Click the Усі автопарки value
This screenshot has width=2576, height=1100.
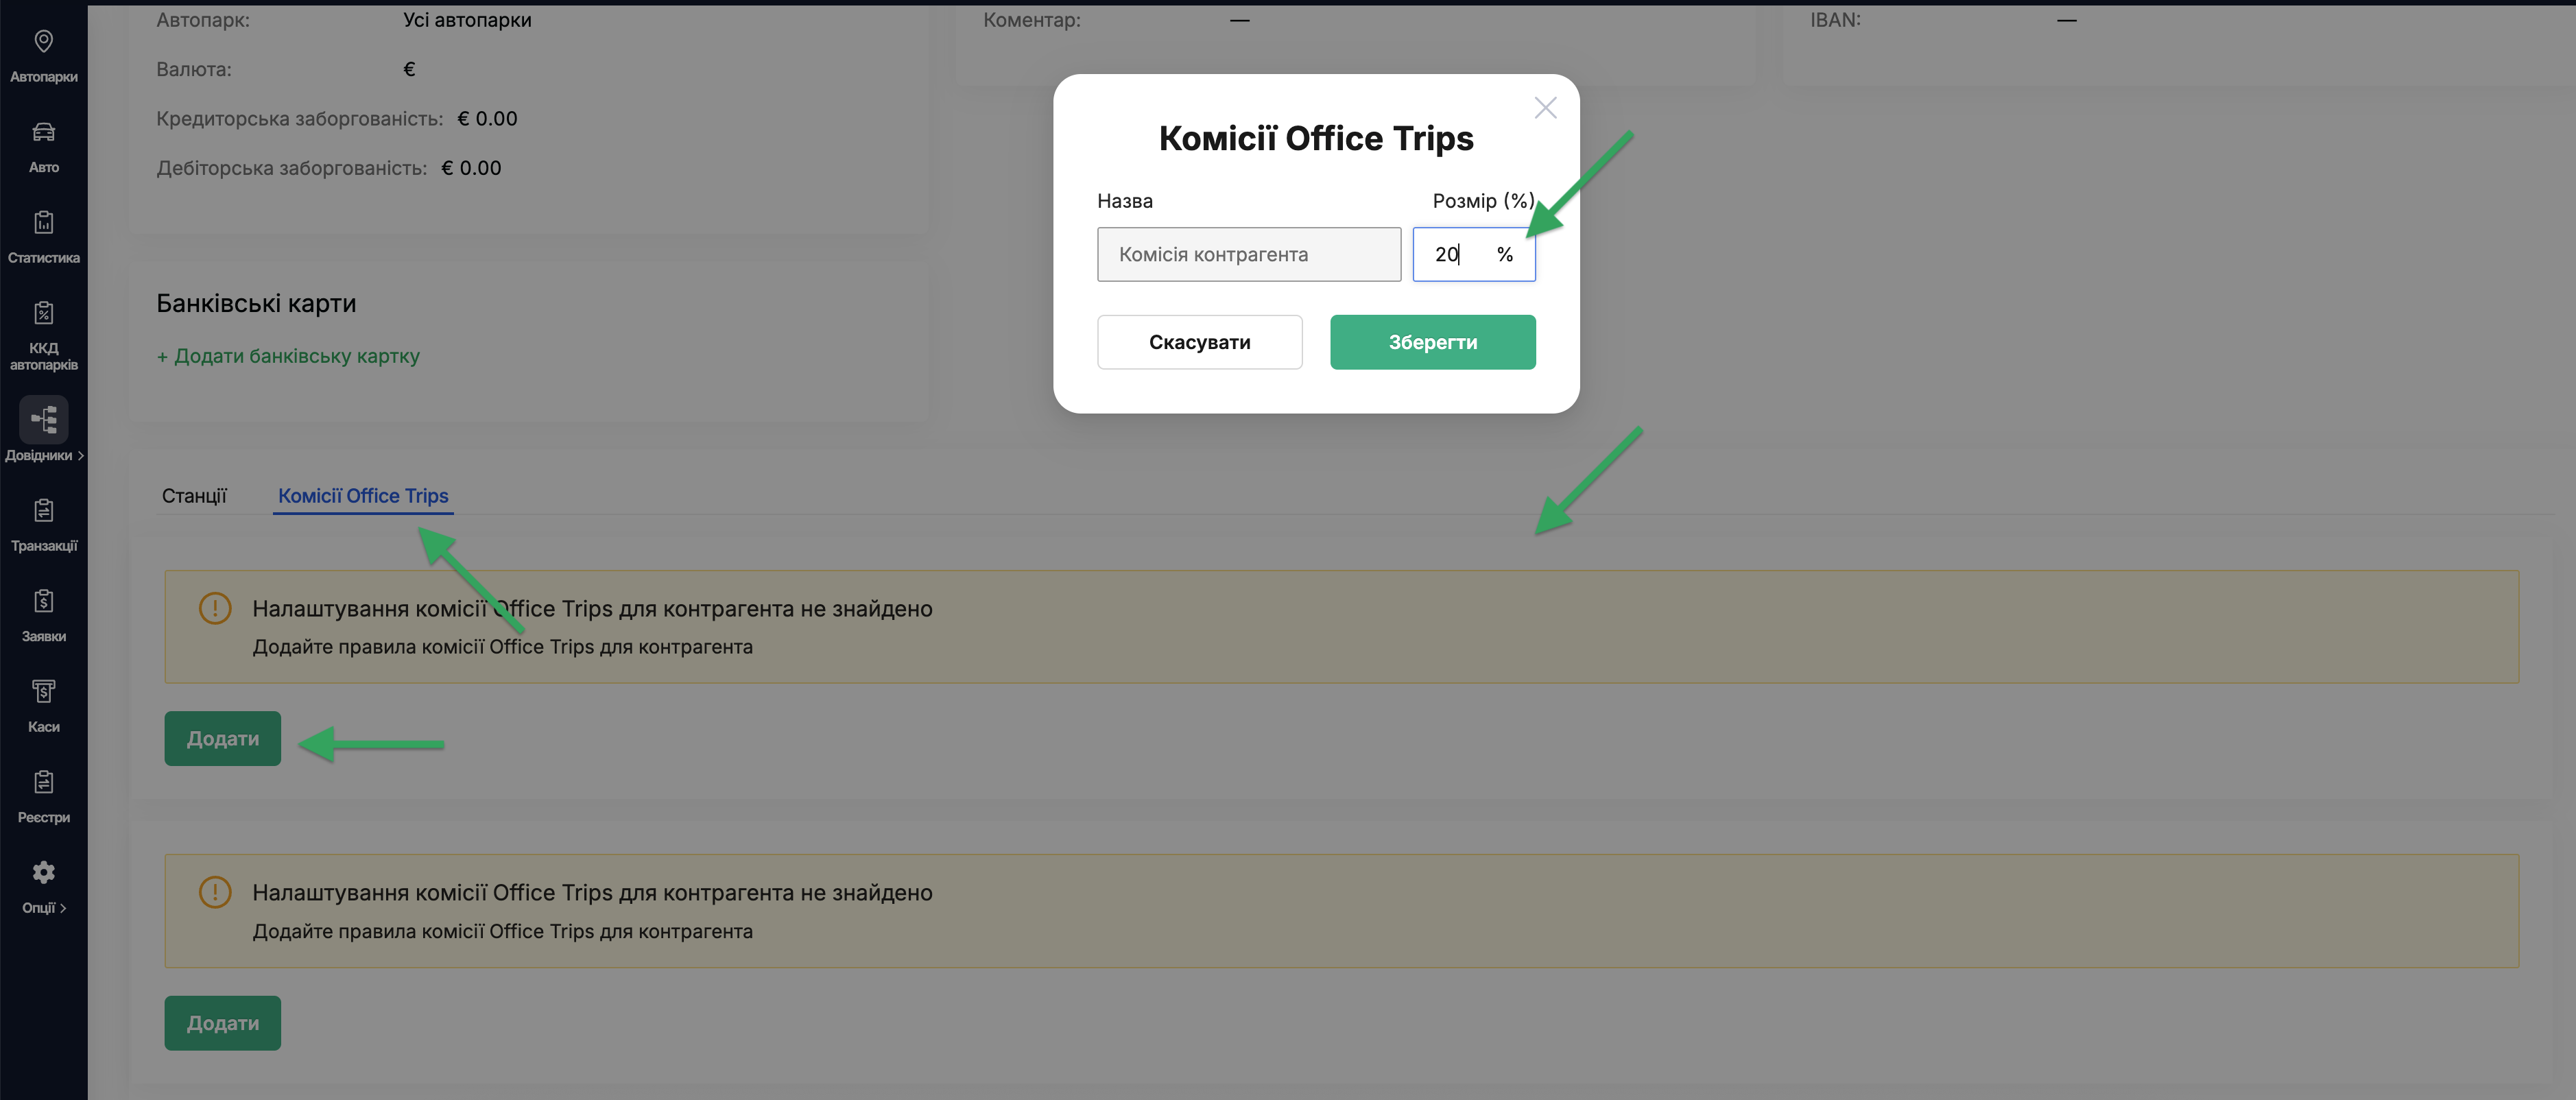click(467, 20)
